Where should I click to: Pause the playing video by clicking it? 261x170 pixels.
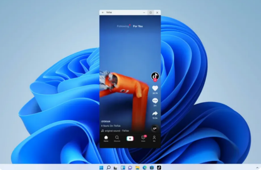click(126, 70)
